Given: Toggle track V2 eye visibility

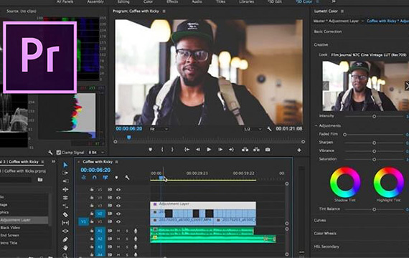Looking at the screenshot, I should click(118, 214).
